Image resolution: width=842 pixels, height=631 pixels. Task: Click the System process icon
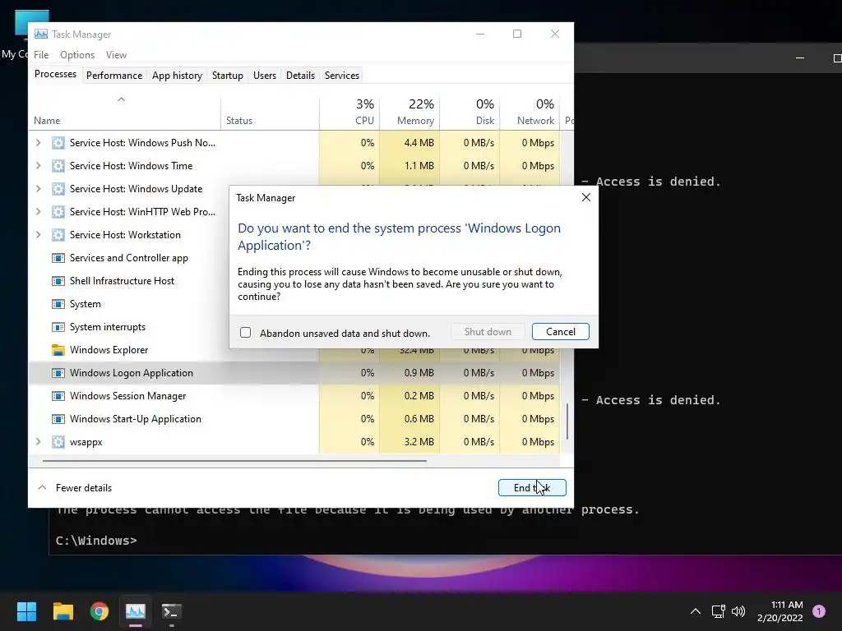click(58, 304)
